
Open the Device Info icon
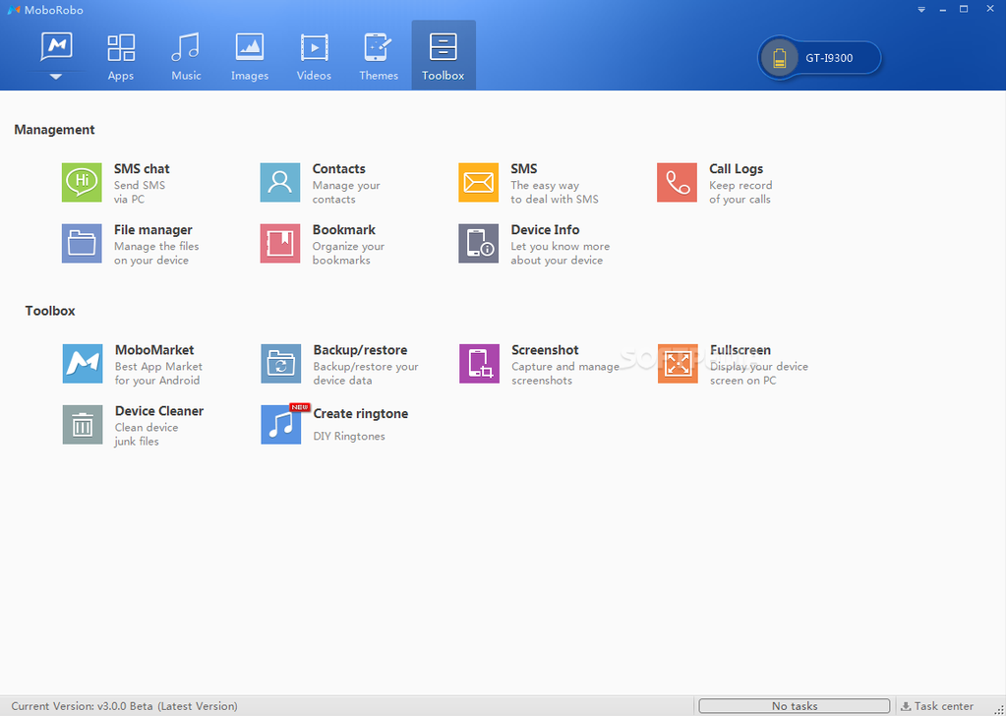tap(479, 244)
